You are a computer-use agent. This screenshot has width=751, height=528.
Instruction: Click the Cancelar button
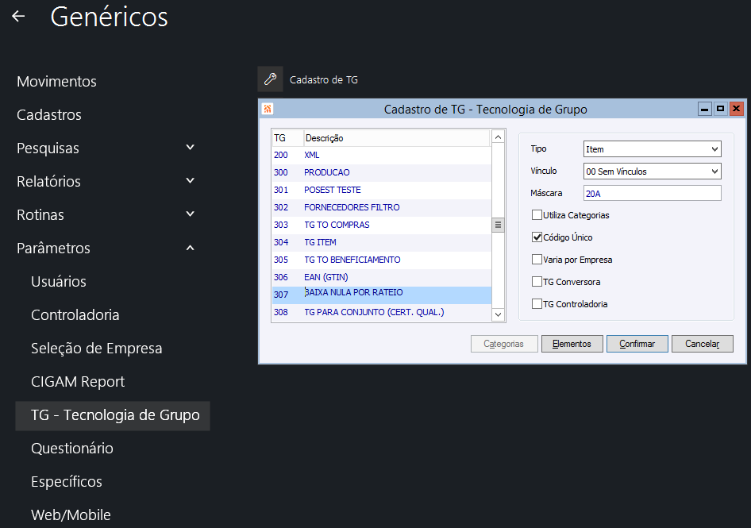click(x=702, y=344)
